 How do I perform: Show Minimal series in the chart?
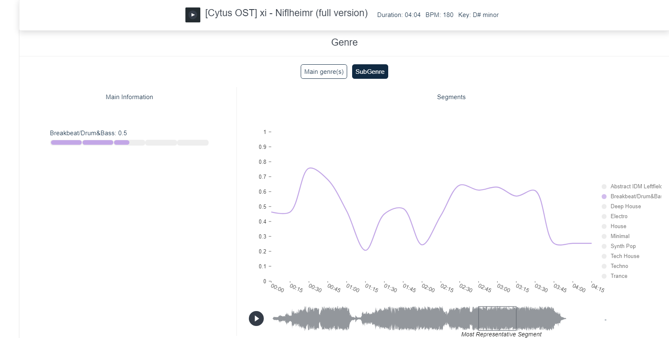(620, 236)
